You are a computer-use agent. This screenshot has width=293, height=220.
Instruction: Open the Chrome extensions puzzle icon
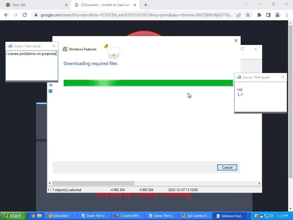(x=259, y=15)
